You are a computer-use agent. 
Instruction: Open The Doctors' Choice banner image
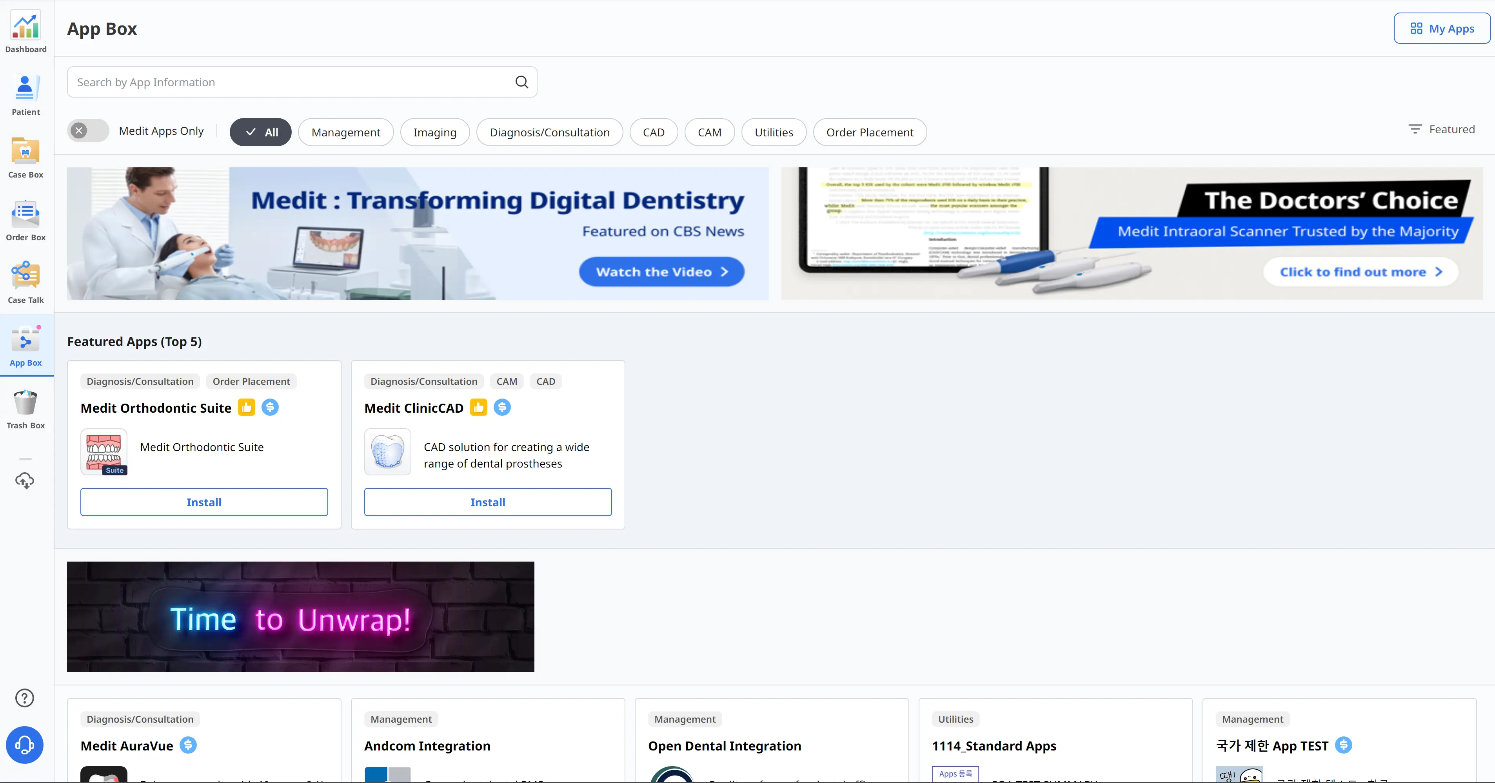pyautogui.click(x=1132, y=234)
